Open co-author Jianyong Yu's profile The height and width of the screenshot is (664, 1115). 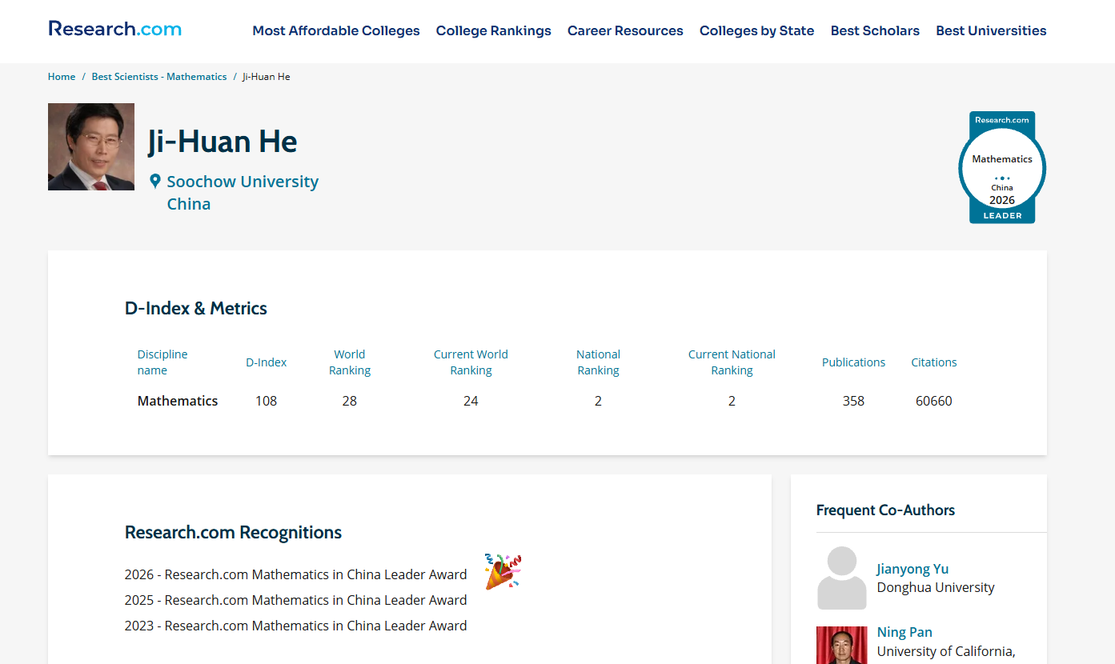(912, 569)
